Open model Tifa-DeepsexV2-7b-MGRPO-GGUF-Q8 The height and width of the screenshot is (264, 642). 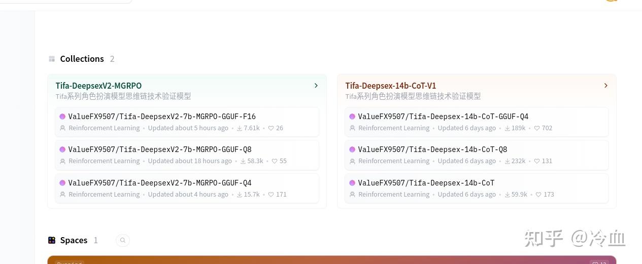coord(187,155)
